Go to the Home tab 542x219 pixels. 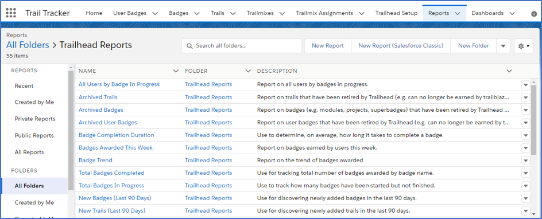point(94,13)
